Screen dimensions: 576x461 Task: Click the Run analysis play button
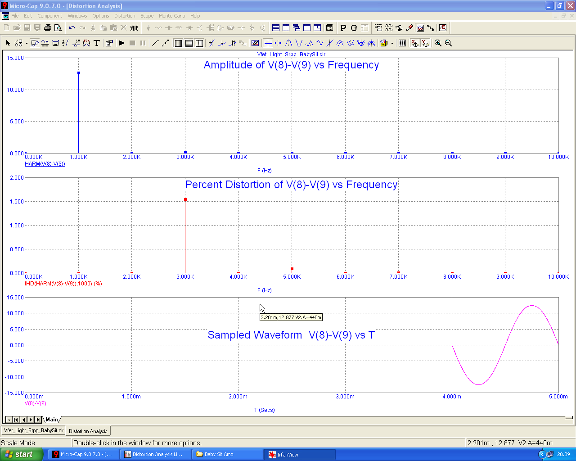121,43
